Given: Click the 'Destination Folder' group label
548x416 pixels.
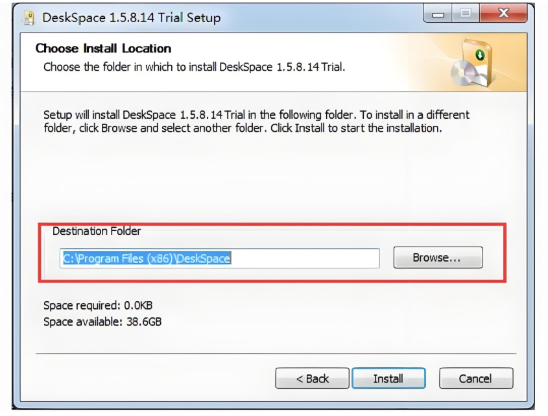Looking at the screenshot, I should pos(97,231).
